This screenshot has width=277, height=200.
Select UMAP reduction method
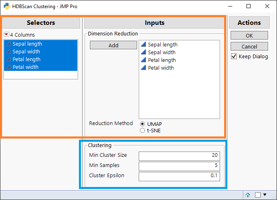(142, 124)
